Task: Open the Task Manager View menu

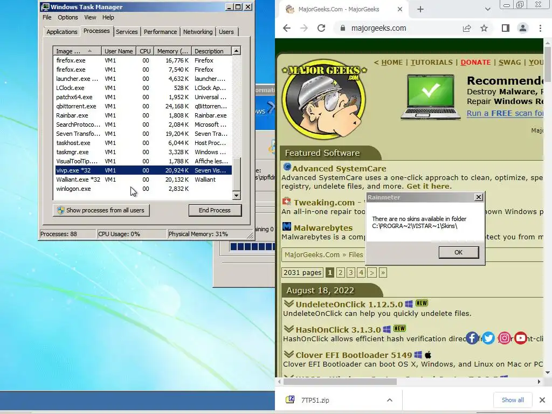Action: [x=90, y=17]
